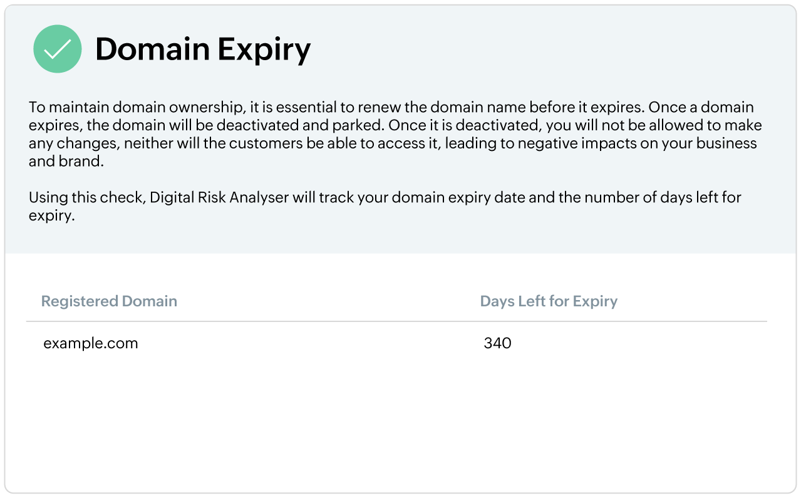801x498 pixels.
Task: Click the words 'deactivated and parked'
Action: [x=256, y=125]
